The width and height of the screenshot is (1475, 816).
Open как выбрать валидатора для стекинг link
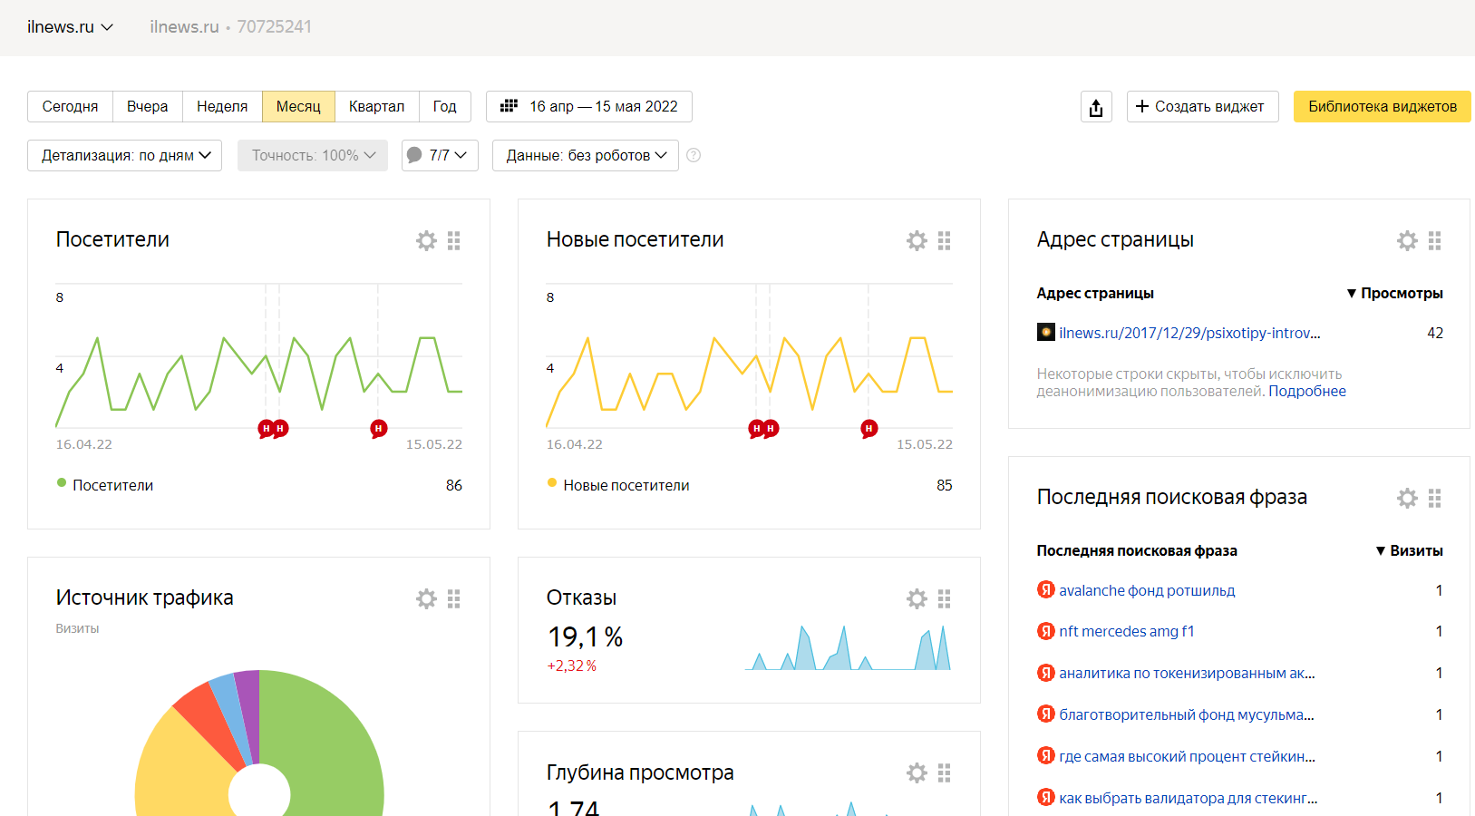[1188, 798]
